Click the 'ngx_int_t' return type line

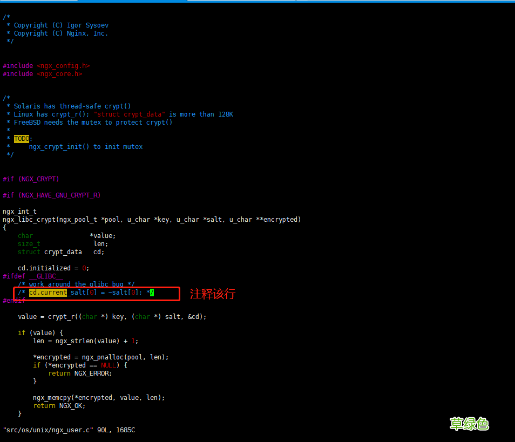(x=20, y=211)
